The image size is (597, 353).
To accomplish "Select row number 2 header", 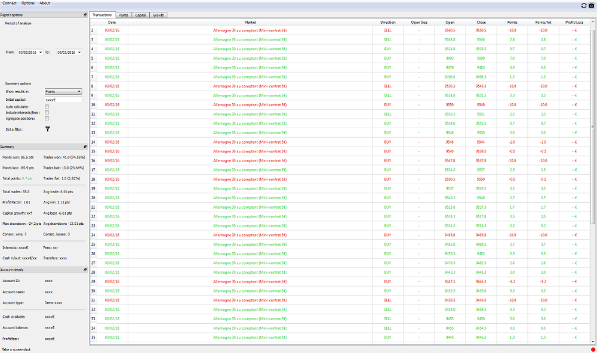I will click(93, 30).
